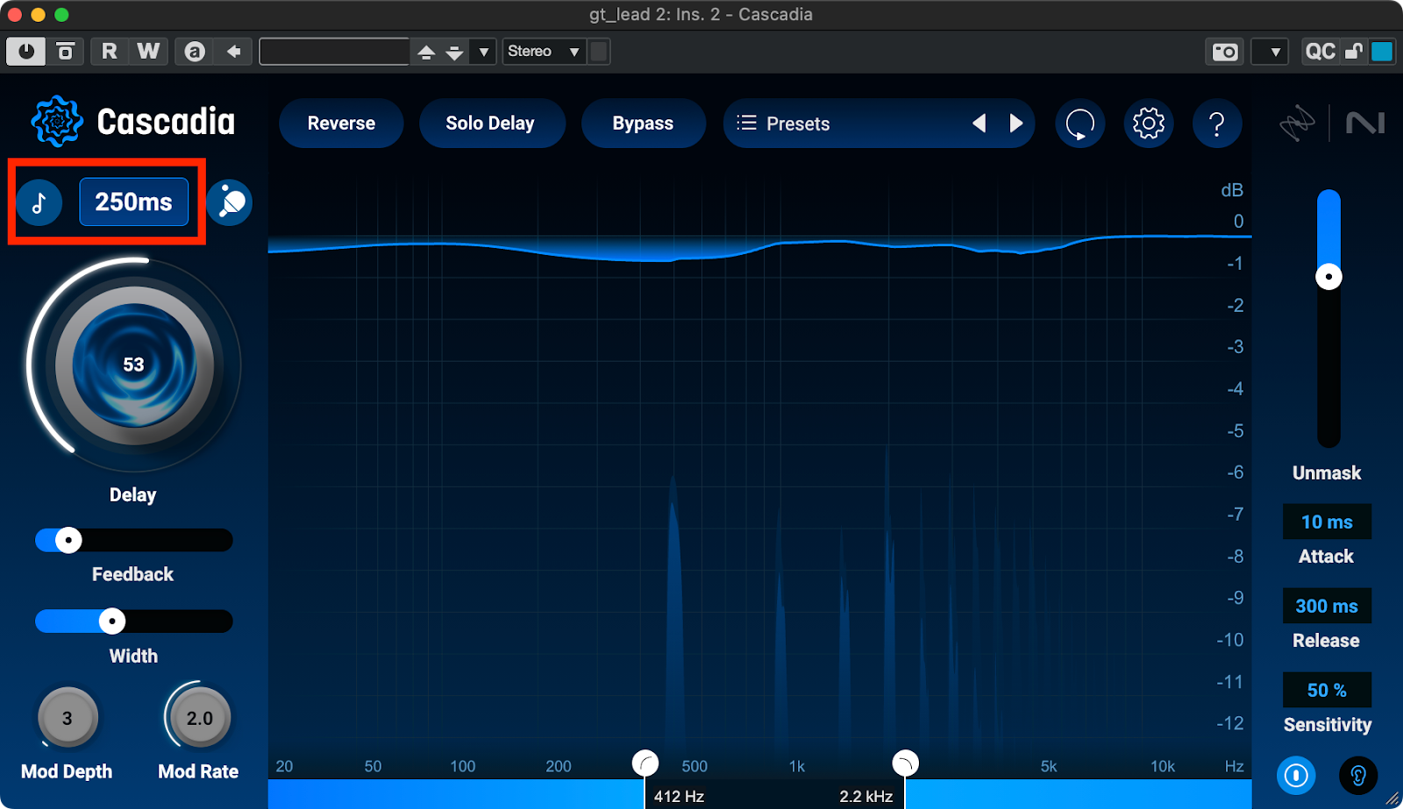Adjust the Width slider handle
The height and width of the screenshot is (809, 1403).
pos(112,621)
